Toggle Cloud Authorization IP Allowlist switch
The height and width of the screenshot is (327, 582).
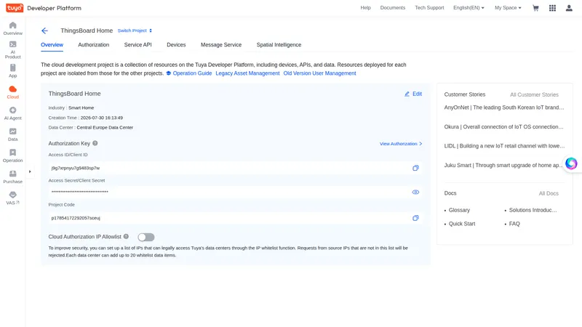tap(146, 237)
